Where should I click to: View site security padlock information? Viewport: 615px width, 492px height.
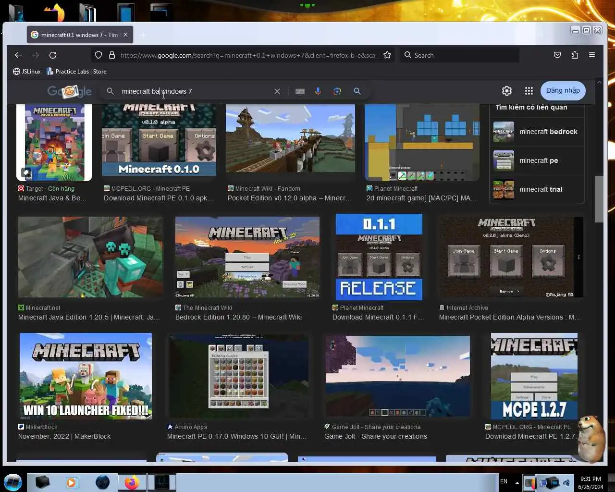[112, 55]
